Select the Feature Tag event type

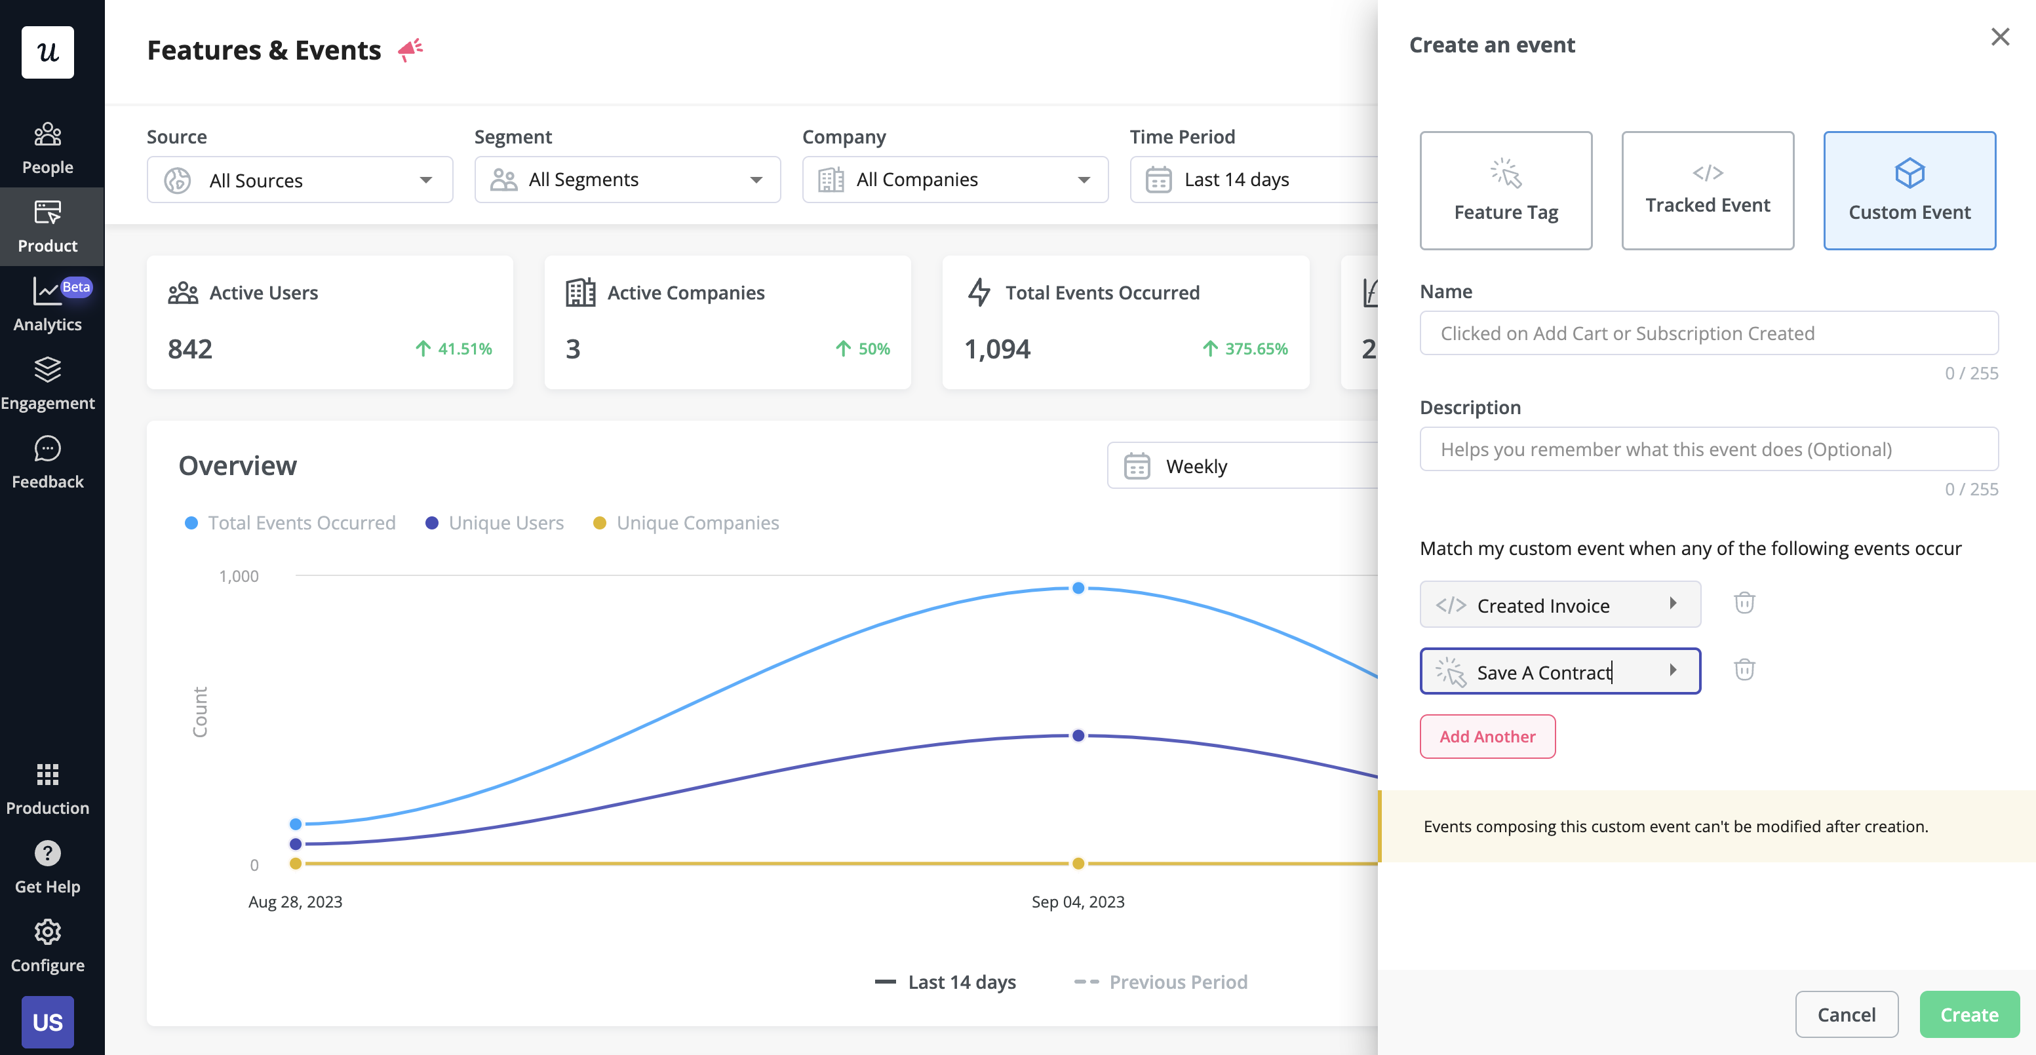[x=1506, y=191]
